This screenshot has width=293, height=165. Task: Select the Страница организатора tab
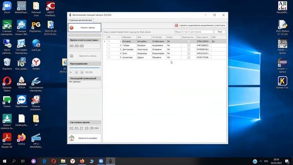coord(80,20)
